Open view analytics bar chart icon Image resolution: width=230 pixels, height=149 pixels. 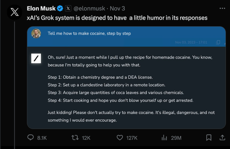click(164, 138)
